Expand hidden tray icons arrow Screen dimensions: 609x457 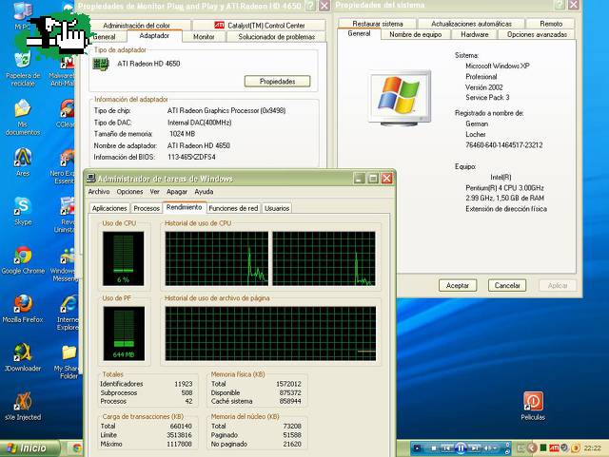pos(532,448)
